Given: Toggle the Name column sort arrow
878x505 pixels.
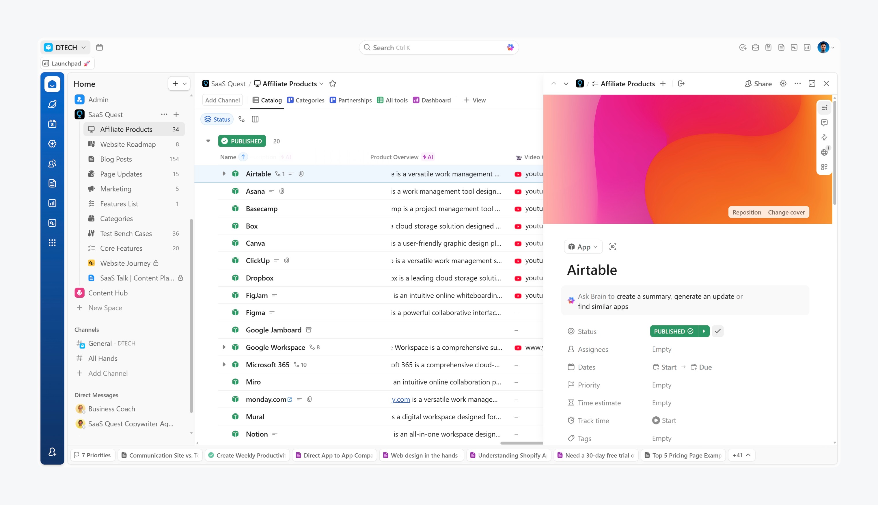Looking at the screenshot, I should click(x=243, y=157).
